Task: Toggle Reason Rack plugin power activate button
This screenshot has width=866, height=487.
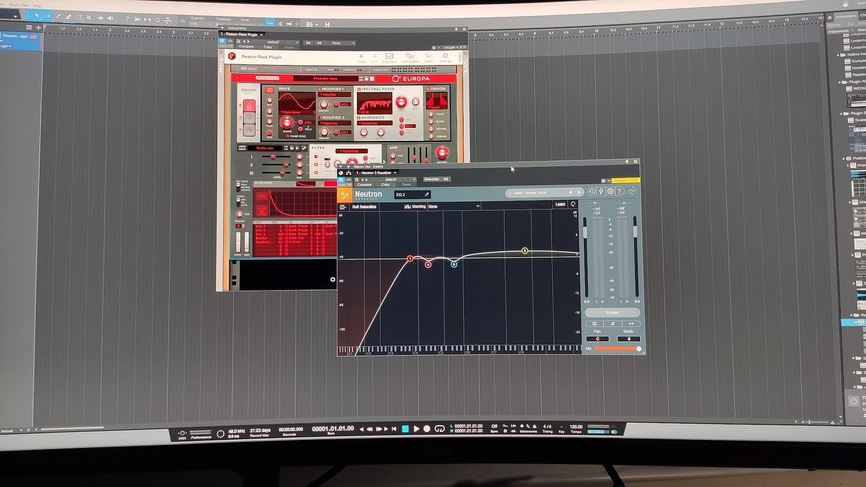Action: click(221, 41)
